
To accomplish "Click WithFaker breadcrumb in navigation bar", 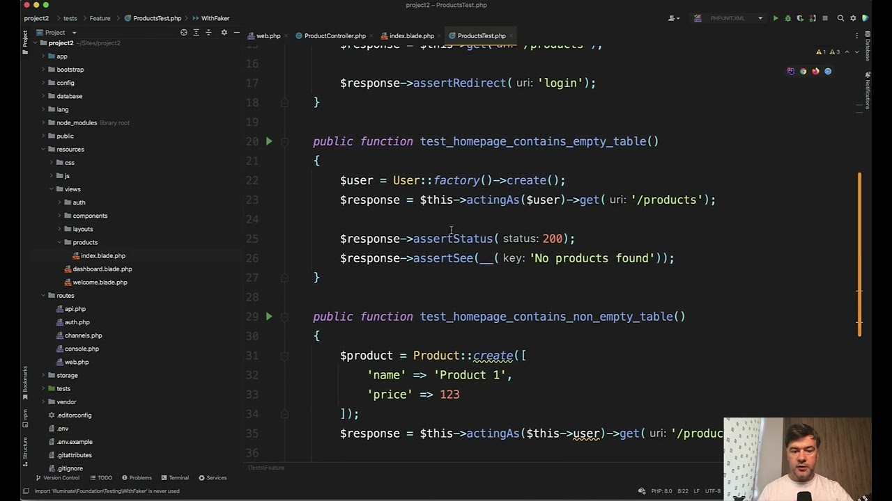I will [x=211, y=18].
